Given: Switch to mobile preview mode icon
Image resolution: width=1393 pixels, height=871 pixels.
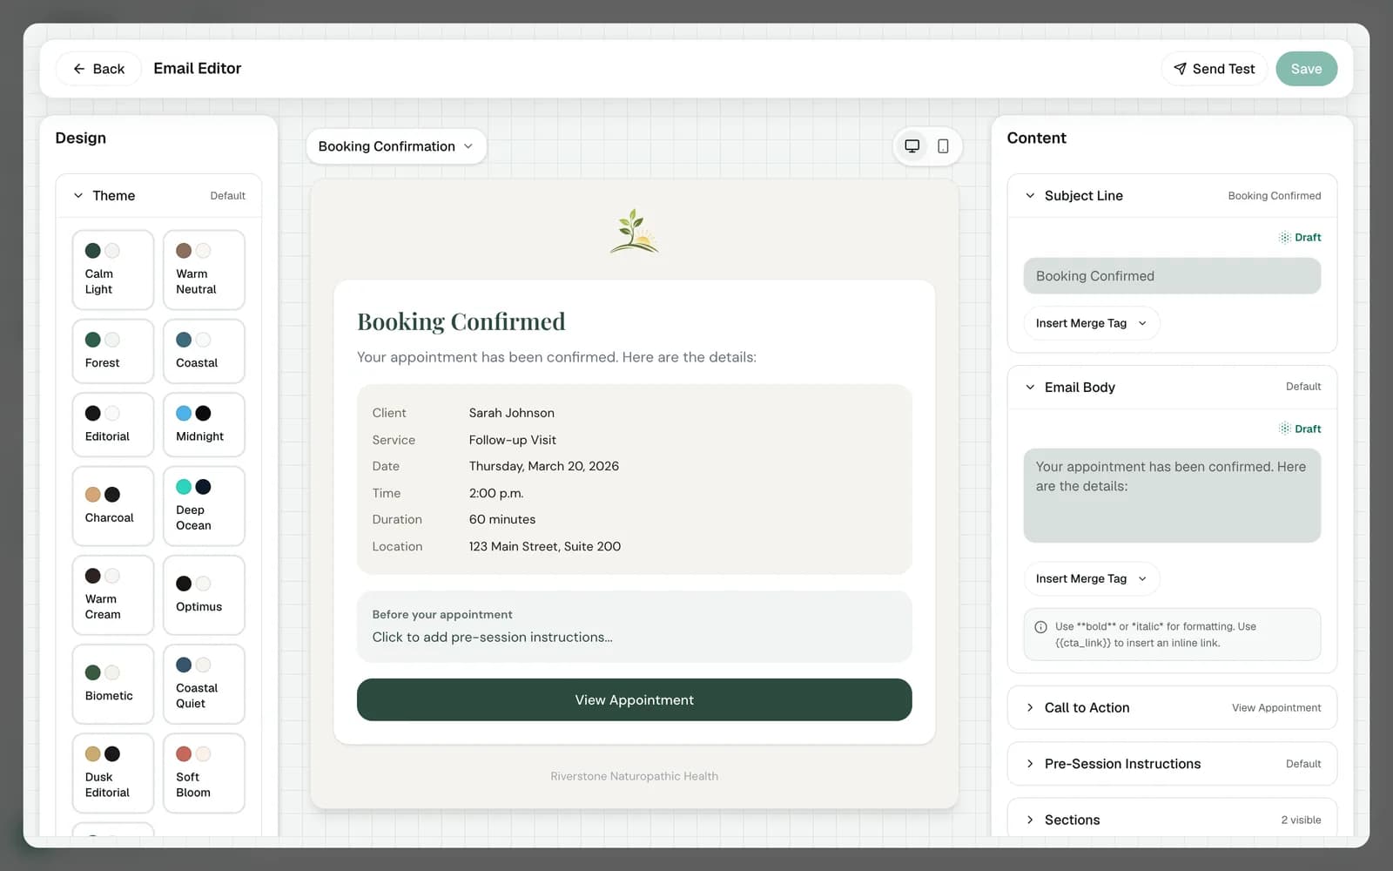Looking at the screenshot, I should (x=943, y=146).
